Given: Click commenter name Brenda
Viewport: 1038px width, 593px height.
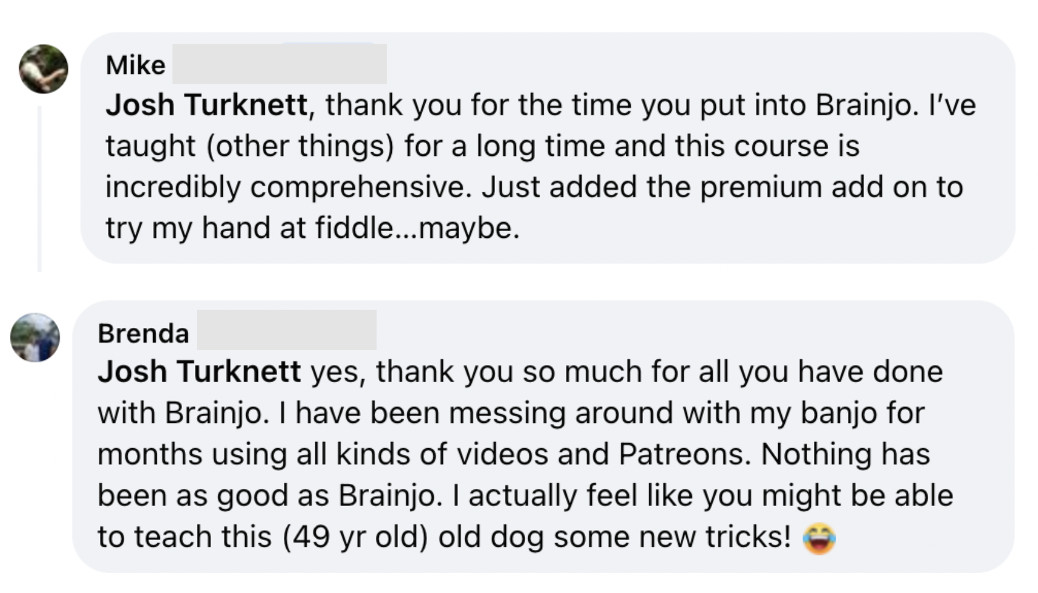Looking at the screenshot, I should click(x=143, y=333).
